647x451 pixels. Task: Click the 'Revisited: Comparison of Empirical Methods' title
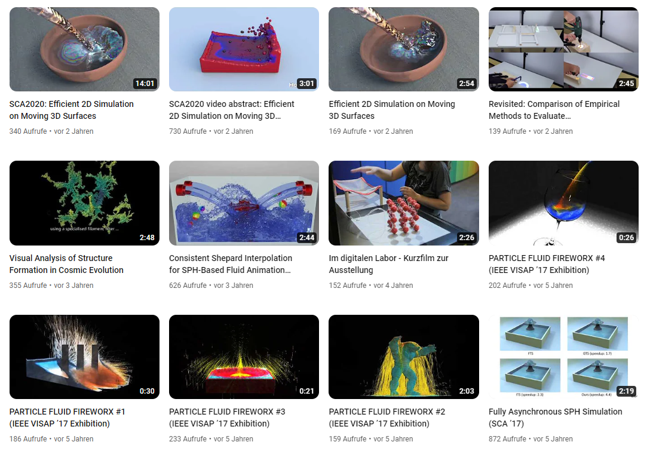point(554,110)
